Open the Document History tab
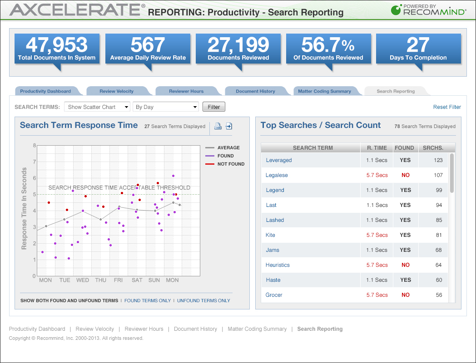Image resolution: width=476 pixels, height=363 pixels. coord(255,91)
